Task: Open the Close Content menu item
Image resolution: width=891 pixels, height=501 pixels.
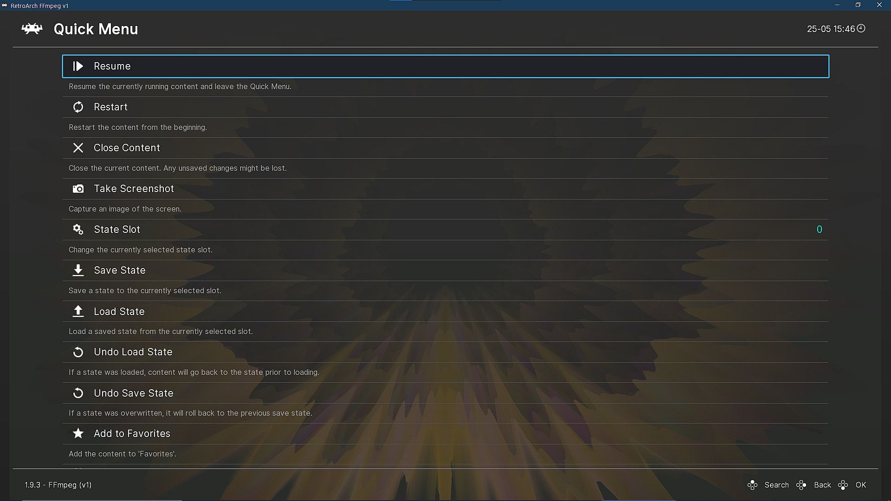Action: pos(127,148)
